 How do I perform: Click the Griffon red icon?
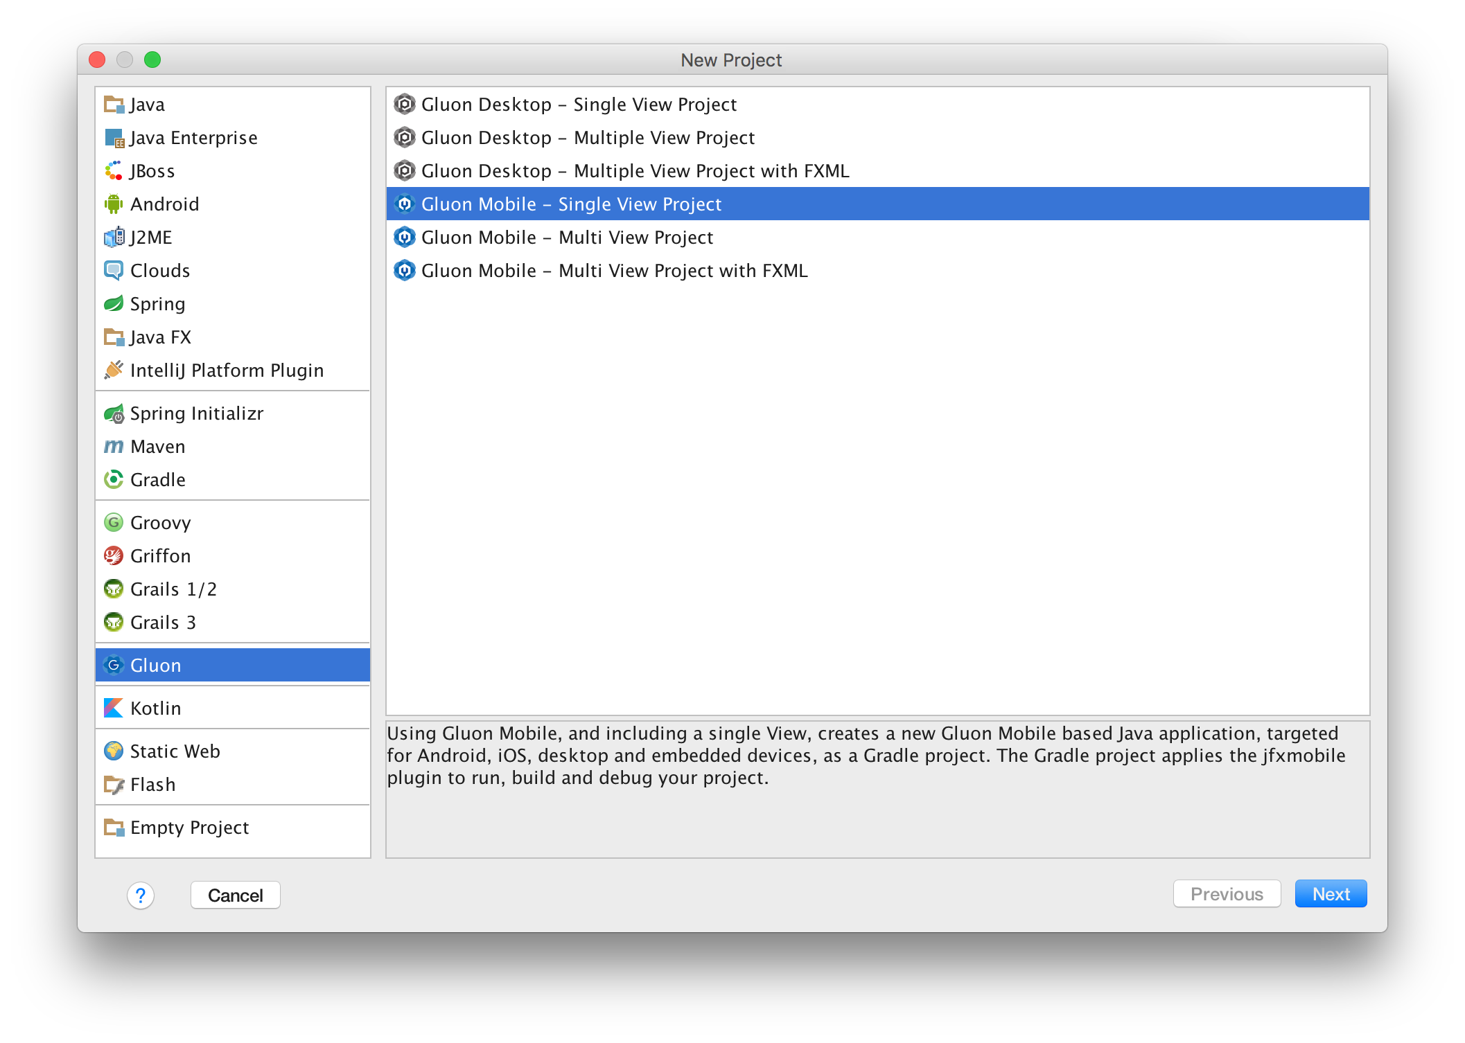(x=114, y=556)
